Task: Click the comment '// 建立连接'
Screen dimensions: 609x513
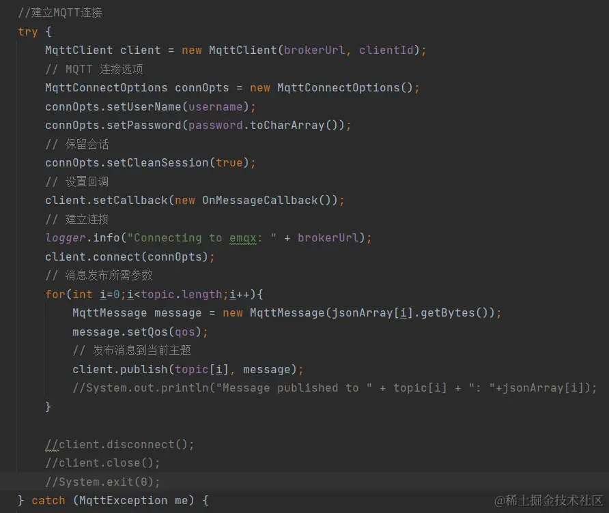Action: (77, 219)
